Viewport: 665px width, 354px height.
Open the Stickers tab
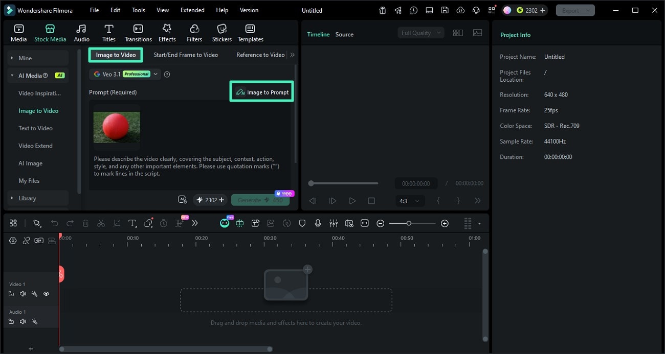tap(222, 33)
